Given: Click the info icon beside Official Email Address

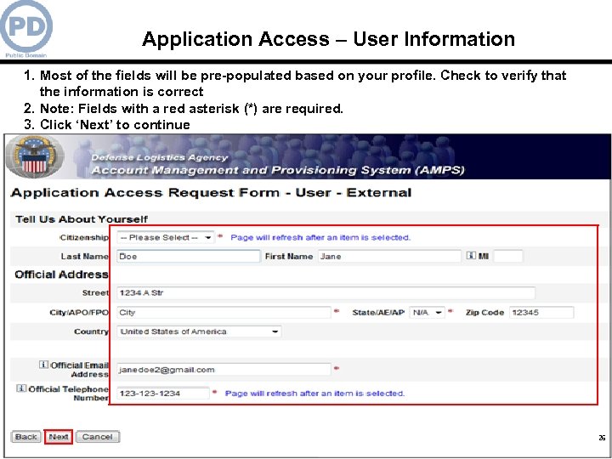Looking at the screenshot, I should pyautogui.click(x=43, y=365).
